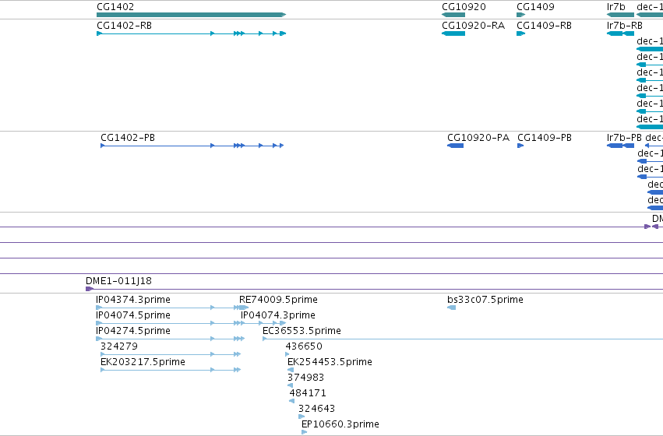Click the 374983 EST label
Screen dimensions: 663x436
click(x=305, y=378)
